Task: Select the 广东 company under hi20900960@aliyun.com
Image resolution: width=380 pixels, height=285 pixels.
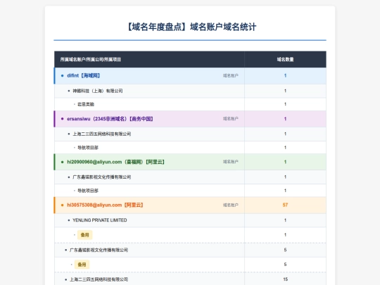Action: click(x=102, y=177)
